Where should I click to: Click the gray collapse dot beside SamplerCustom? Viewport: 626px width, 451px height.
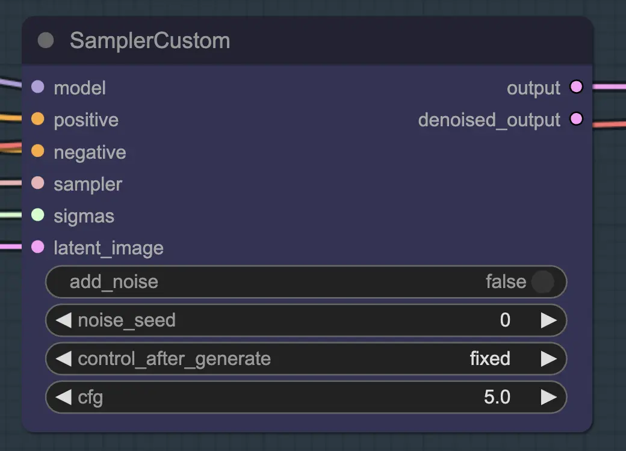point(46,40)
